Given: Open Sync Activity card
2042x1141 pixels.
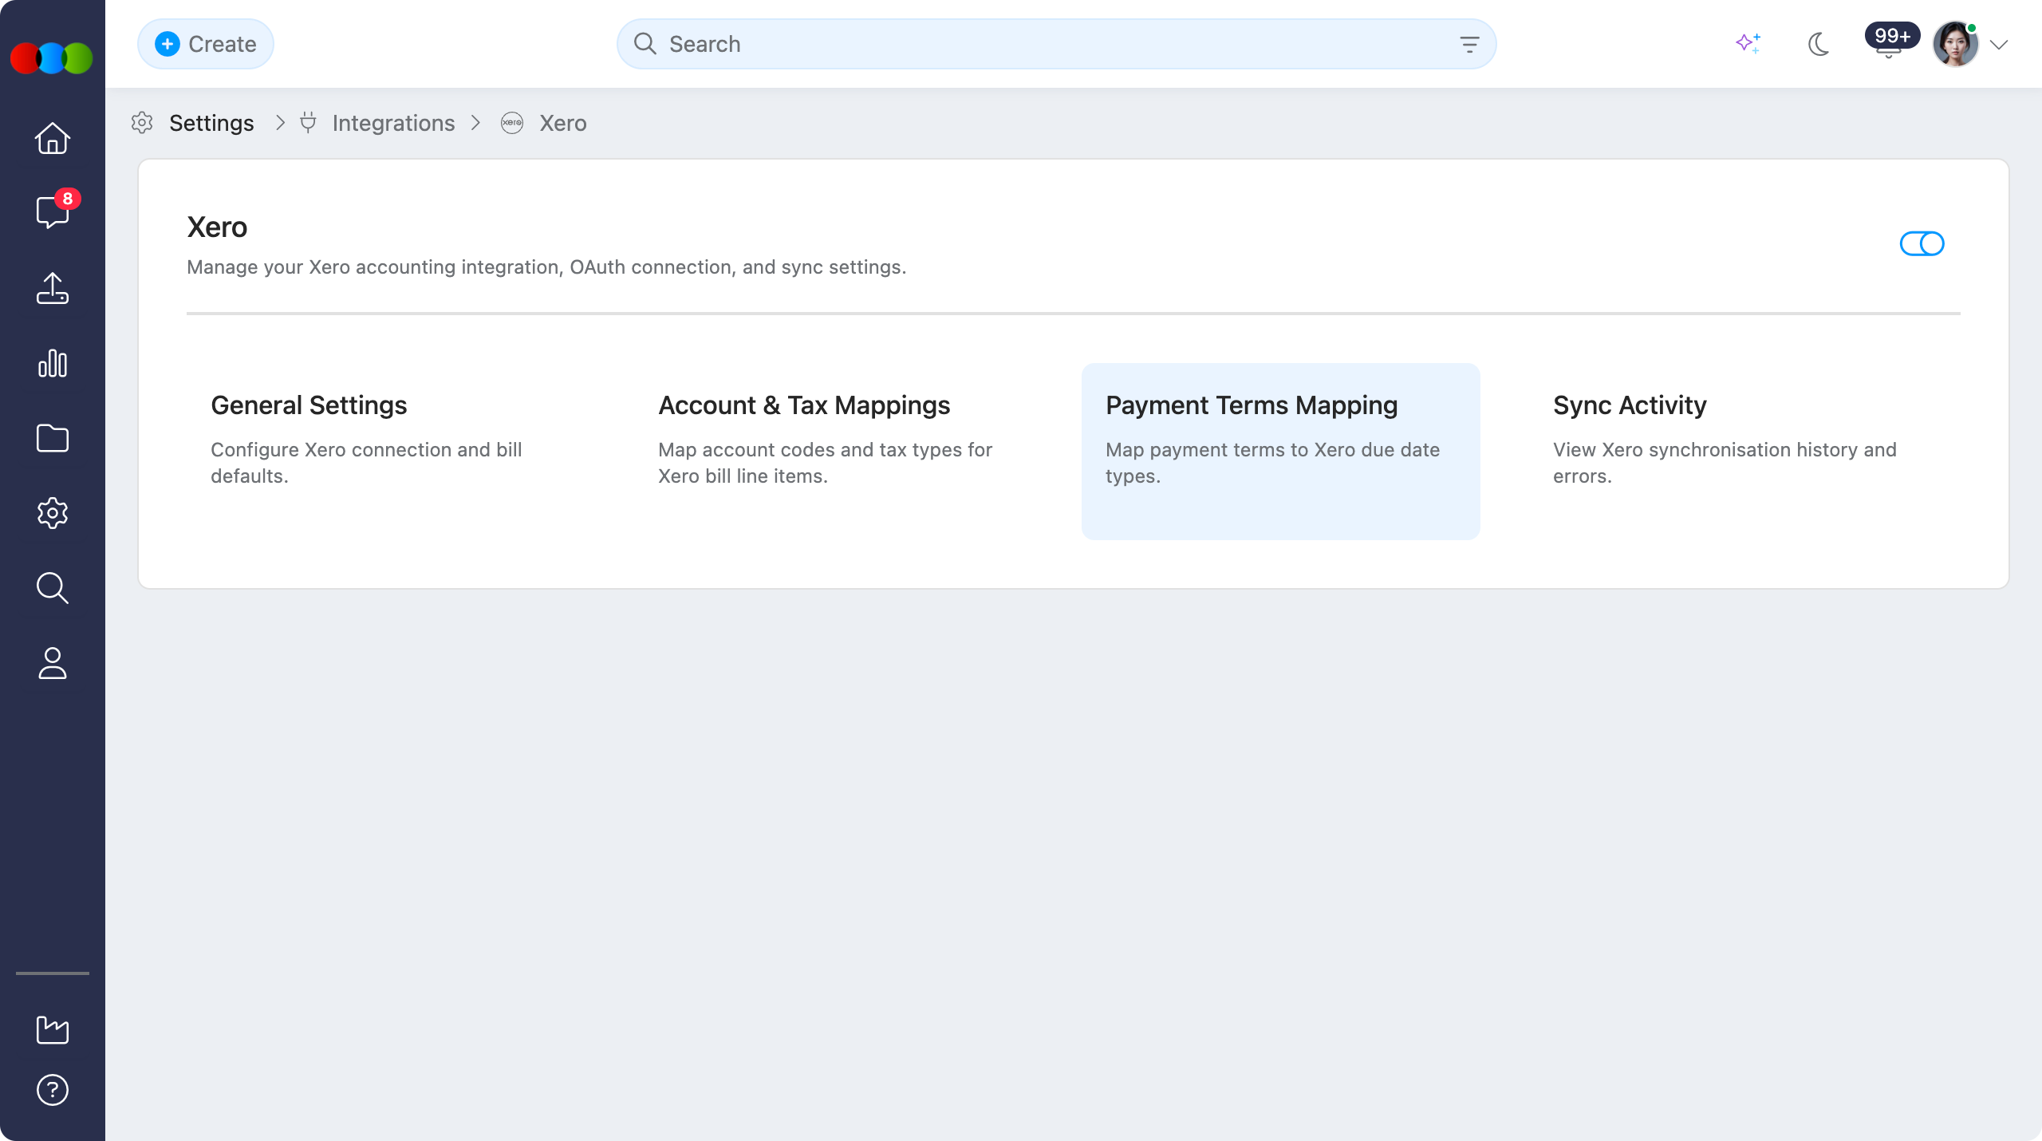Looking at the screenshot, I should 1729,452.
